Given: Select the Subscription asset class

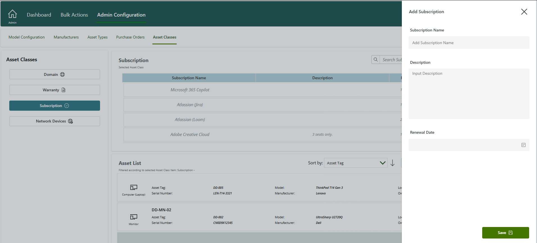Looking at the screenshot, I should (55, 106).
